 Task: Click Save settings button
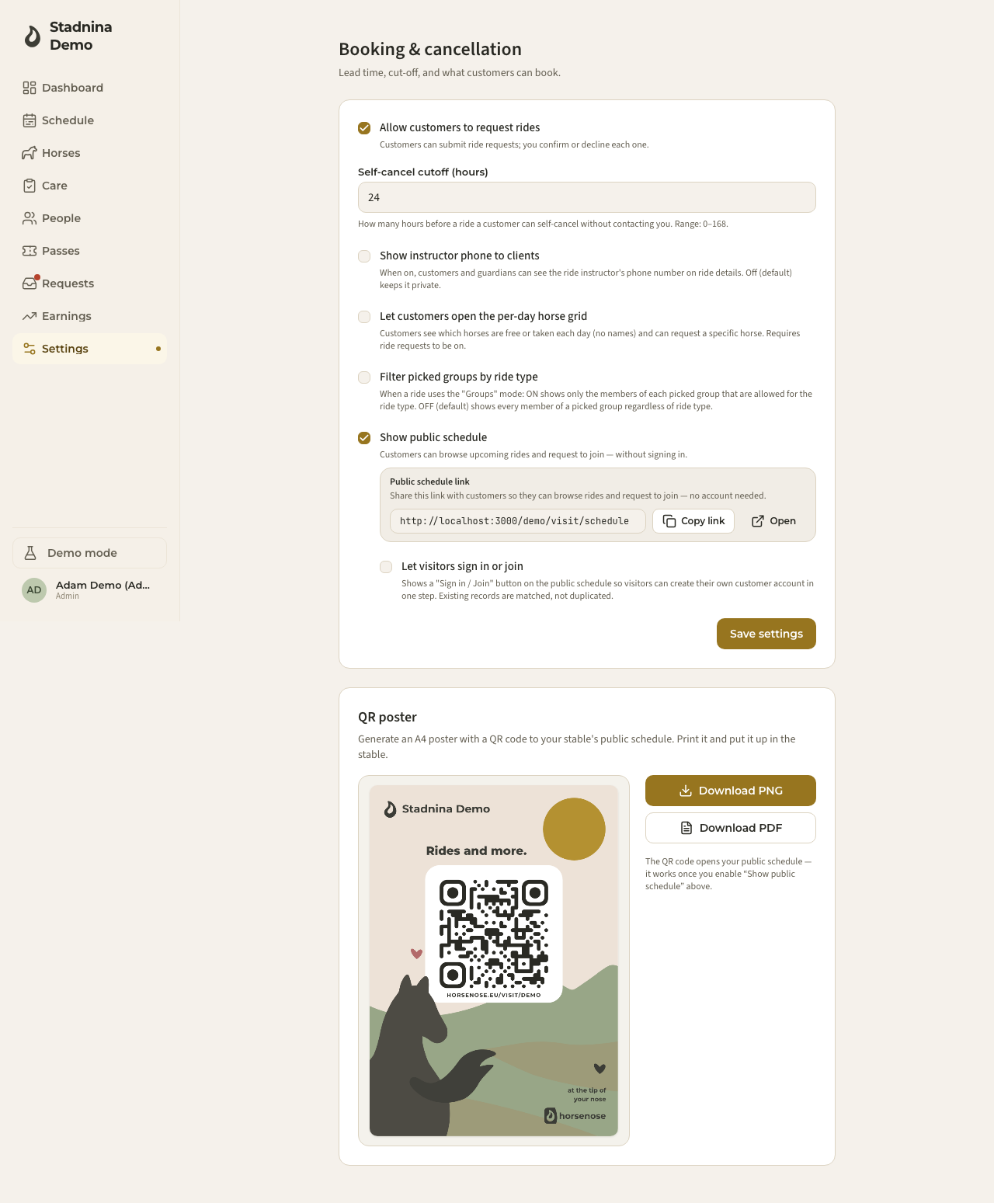pos(766,634)
